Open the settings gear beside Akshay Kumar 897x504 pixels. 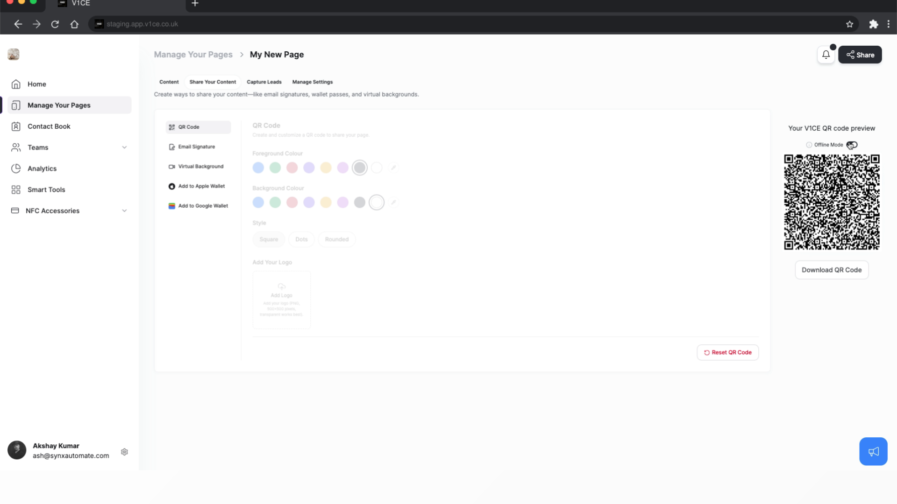[x=124, y=452]
